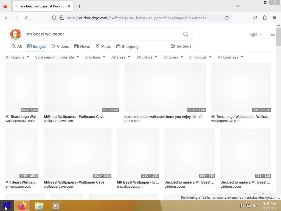Open a new tab with plus button
The width and height of the screenshot is (281, 211).
79,6
